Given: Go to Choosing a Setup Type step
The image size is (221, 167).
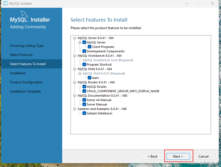Looking at the screenshot, I should (x=27, y=46).
